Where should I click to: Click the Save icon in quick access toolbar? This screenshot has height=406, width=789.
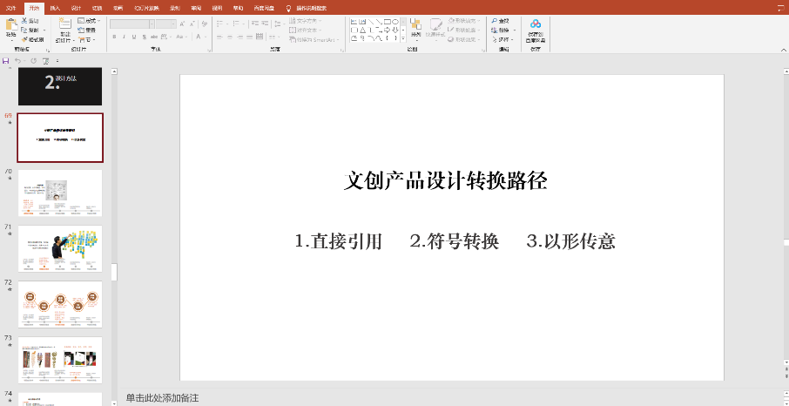6,61
